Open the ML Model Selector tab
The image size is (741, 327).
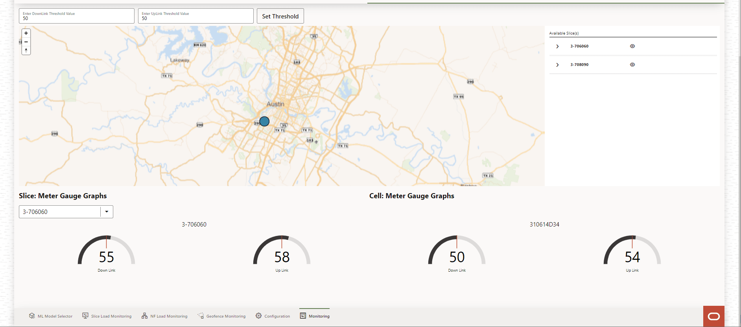[x=51, y=316]
